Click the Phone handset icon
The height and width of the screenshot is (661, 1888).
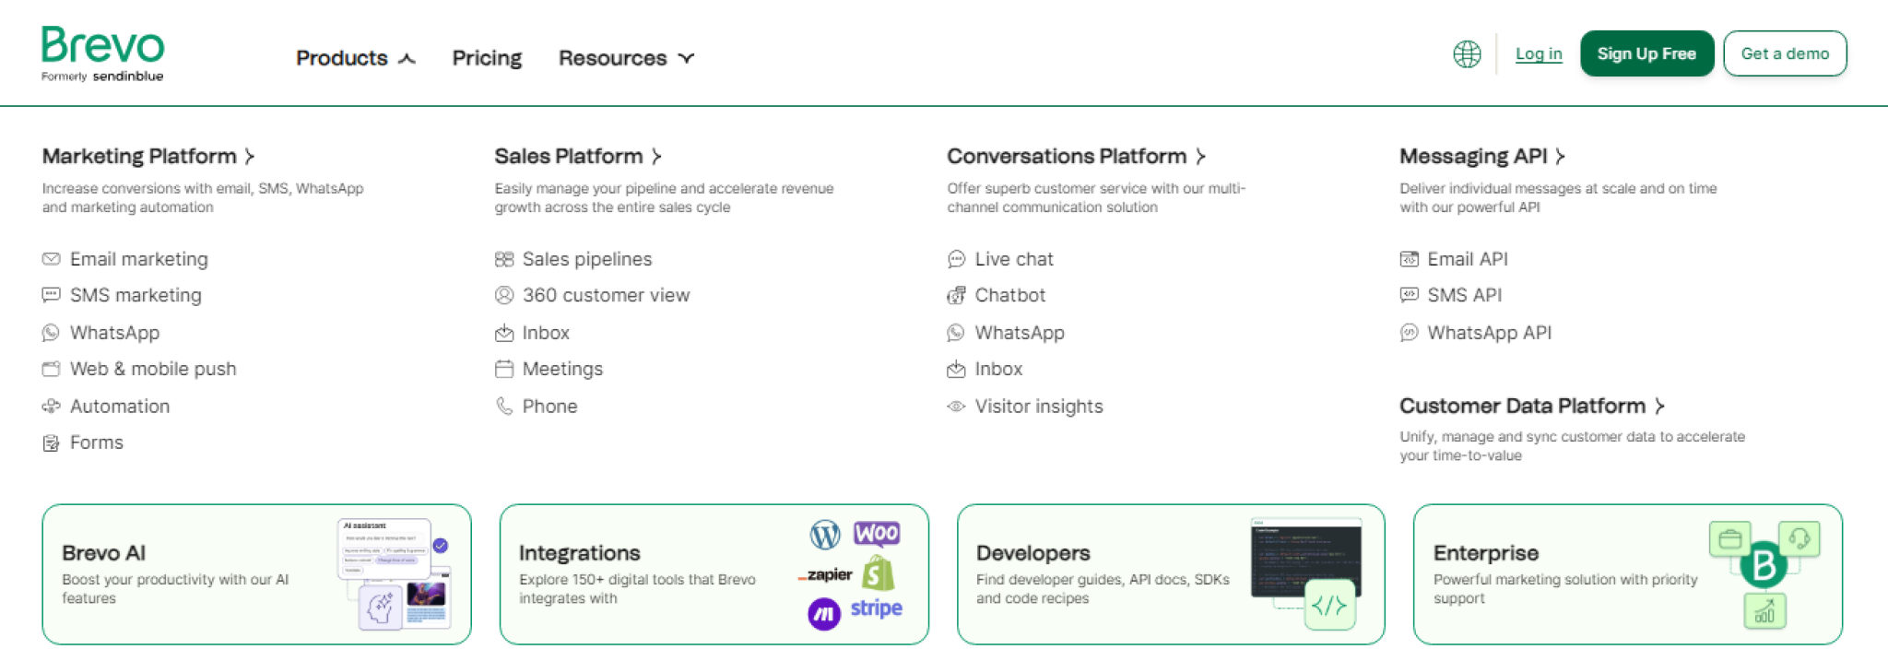[503, 407]
